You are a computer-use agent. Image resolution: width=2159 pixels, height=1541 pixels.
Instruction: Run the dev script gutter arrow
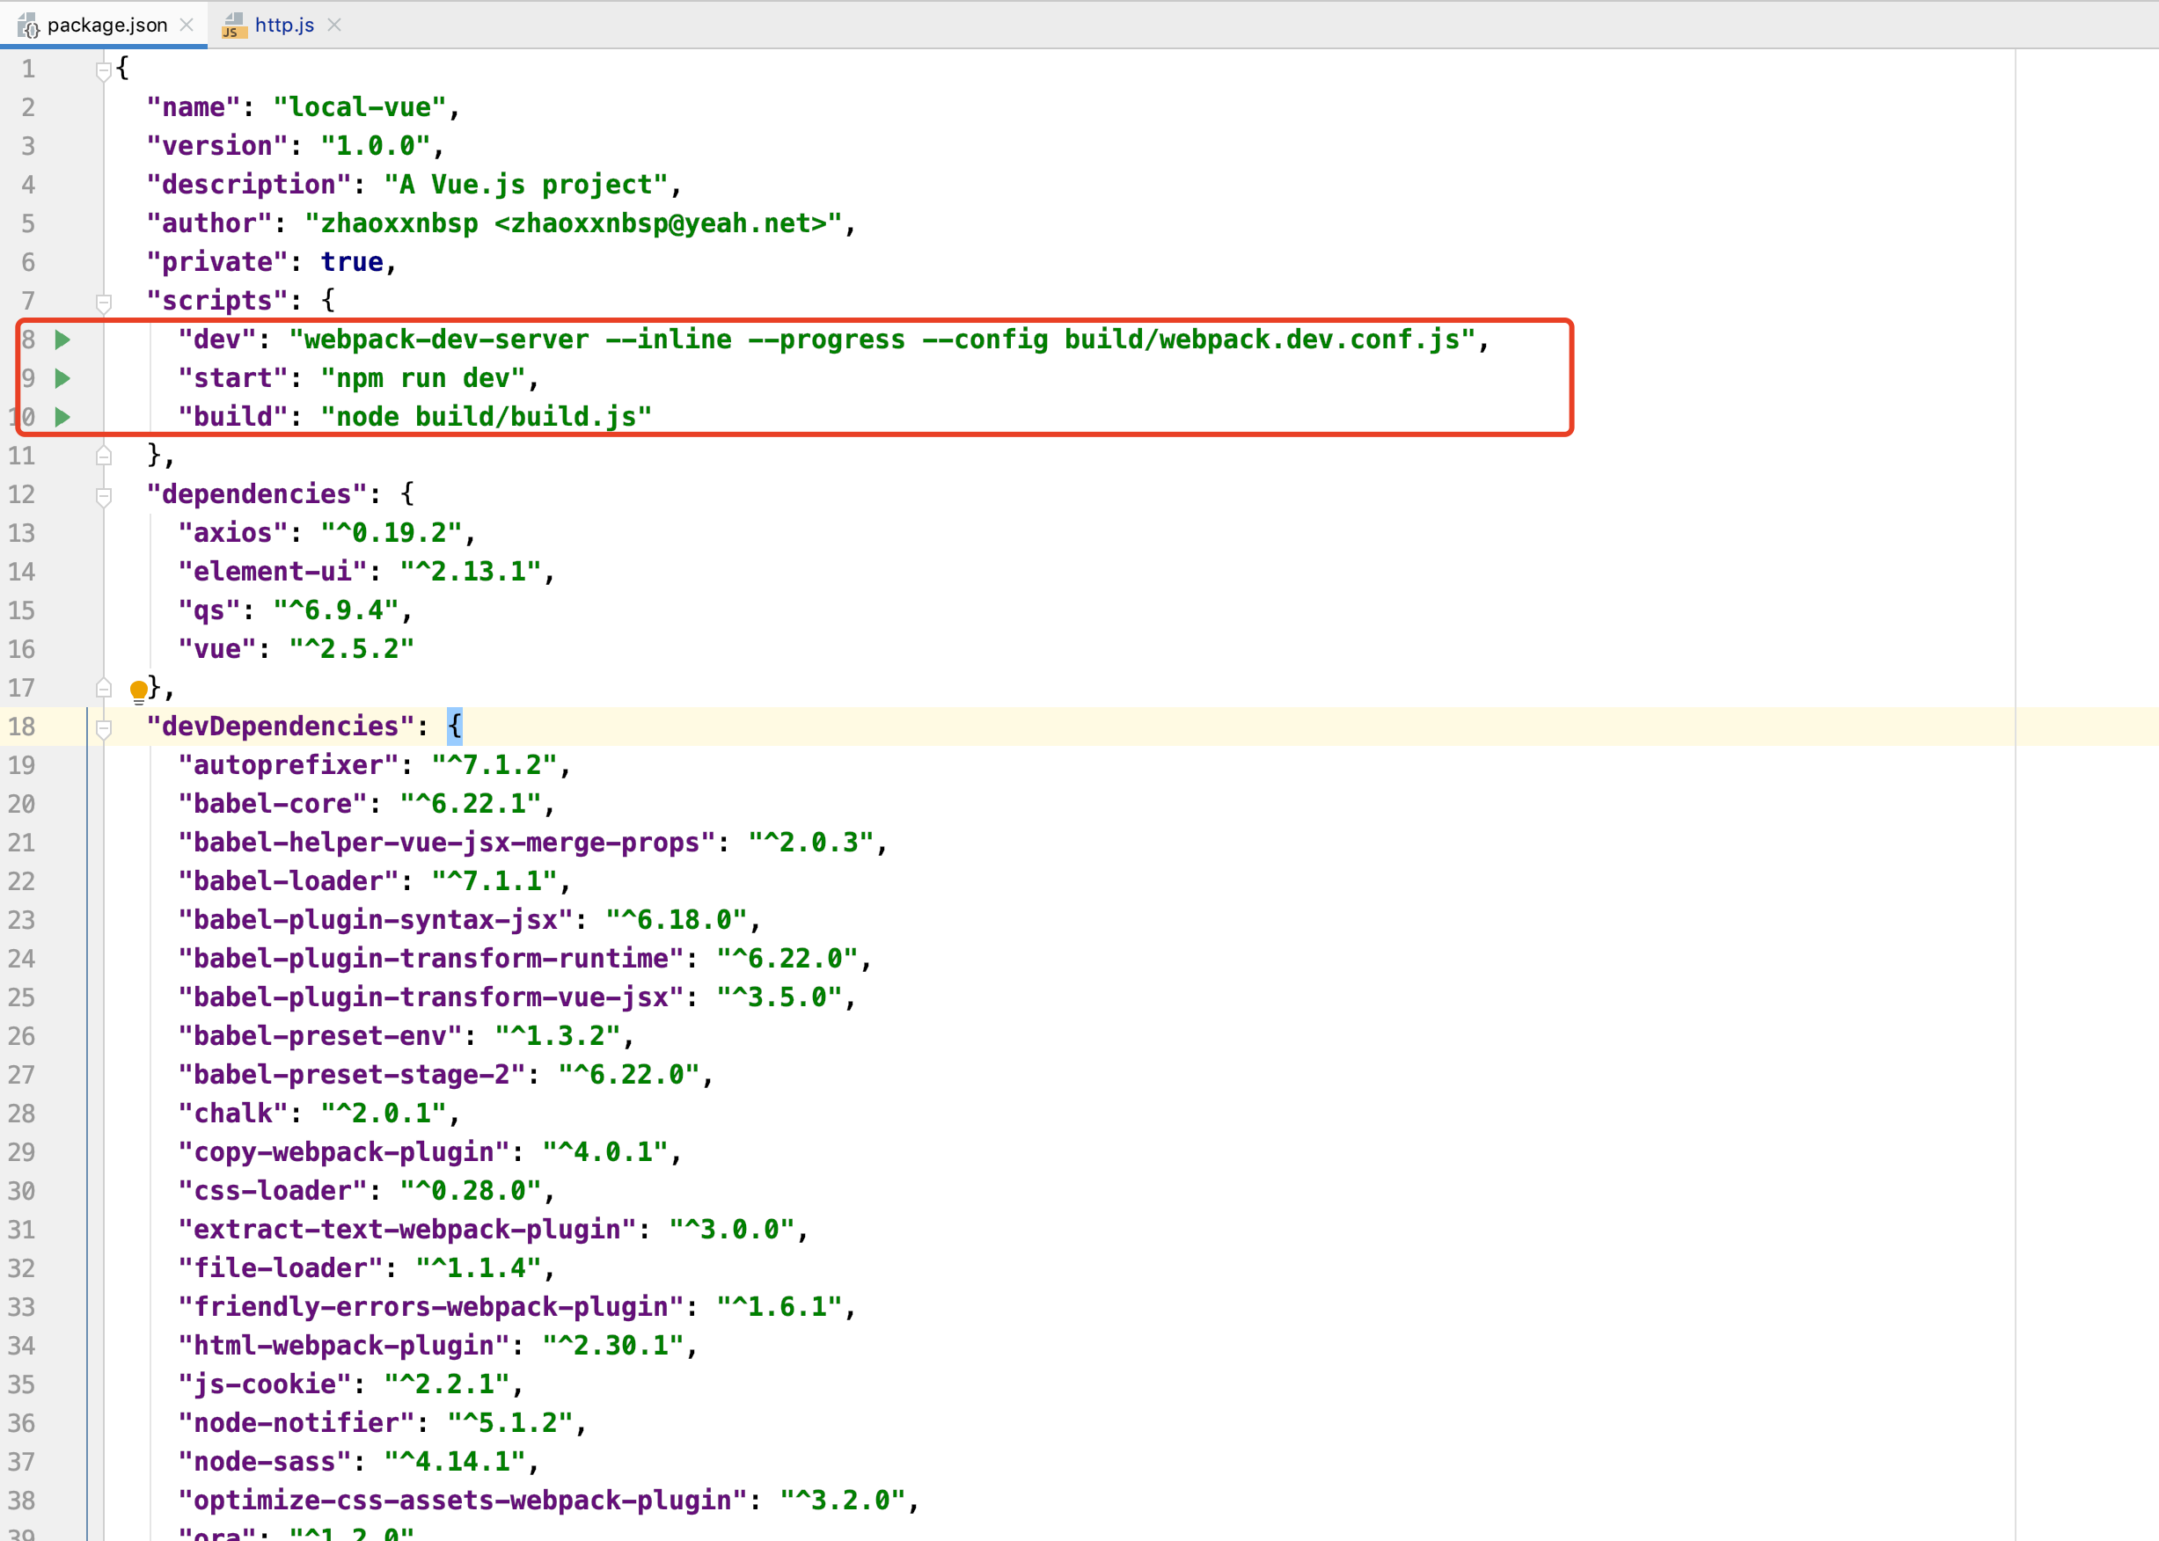(62, 340)
